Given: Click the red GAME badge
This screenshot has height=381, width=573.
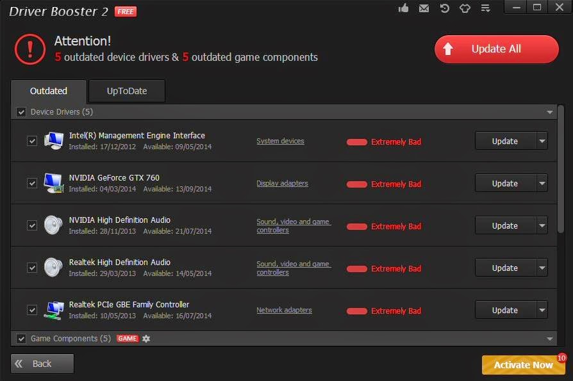Looking at the screenshot, I should point(128,339).
